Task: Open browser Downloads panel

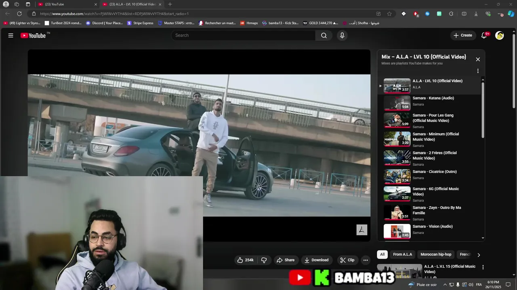Action: click(476, 14)
